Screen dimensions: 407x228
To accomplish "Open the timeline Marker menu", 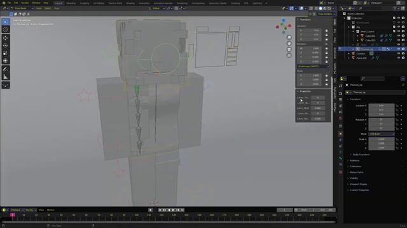I will click(x=51, y=210).
